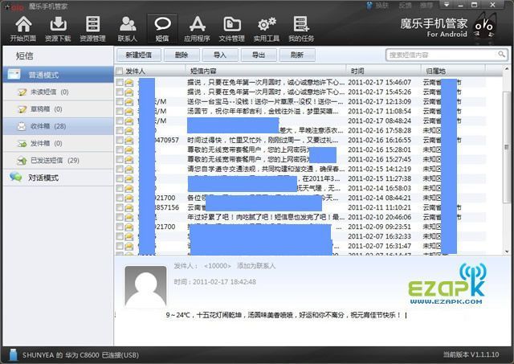Click the 添加为联系人 link
Viewport: 514px width, 364px height.
256,266
